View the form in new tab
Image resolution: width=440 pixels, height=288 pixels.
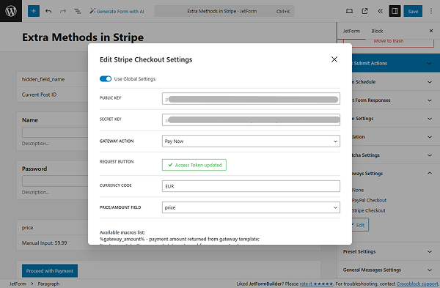click(364, 11)
